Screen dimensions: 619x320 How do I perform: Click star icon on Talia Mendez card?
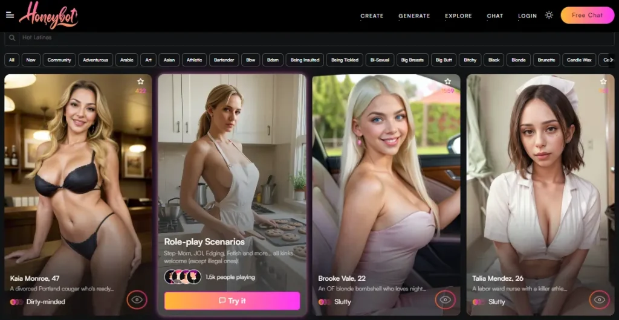(603, 82)
